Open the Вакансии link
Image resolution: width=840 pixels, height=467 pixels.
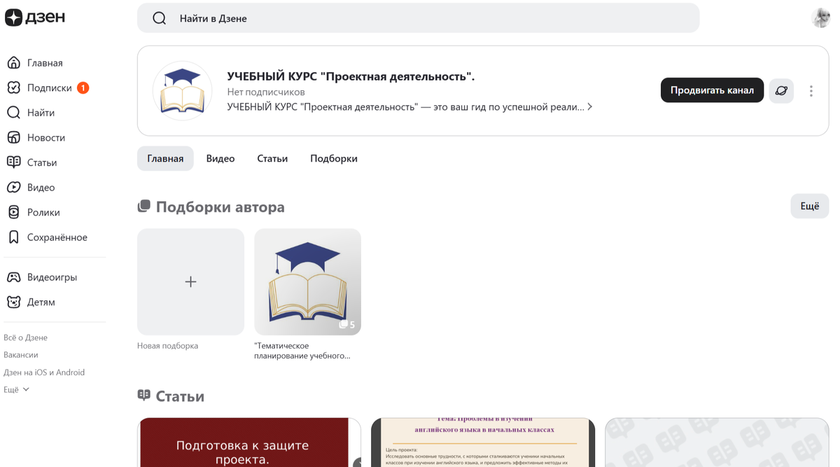21,355
